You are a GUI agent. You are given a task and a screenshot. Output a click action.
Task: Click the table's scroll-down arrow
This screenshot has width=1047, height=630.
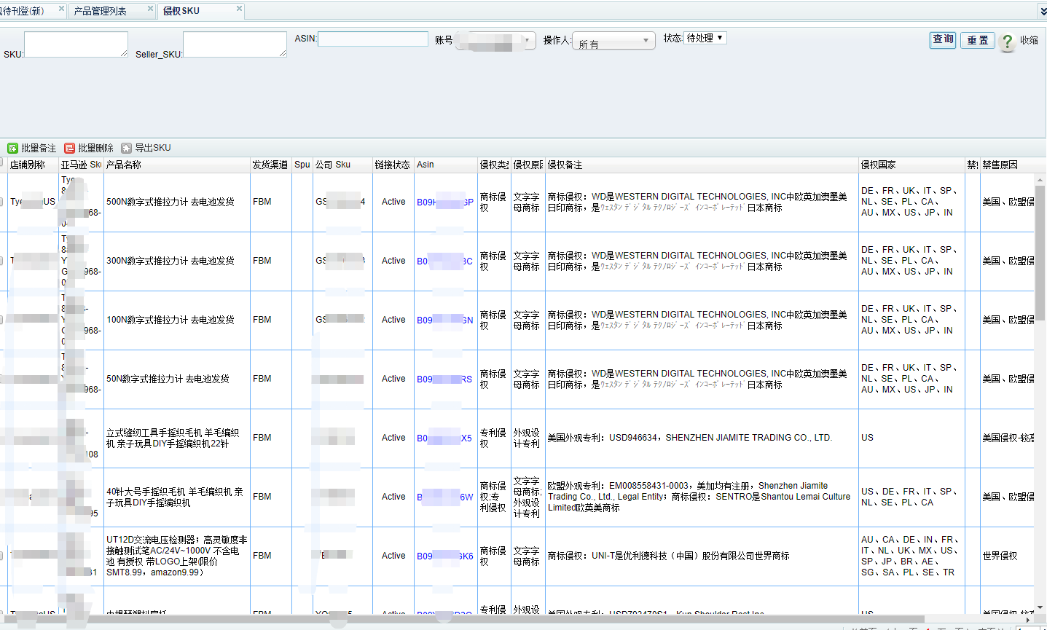[x=1040, y=607]
